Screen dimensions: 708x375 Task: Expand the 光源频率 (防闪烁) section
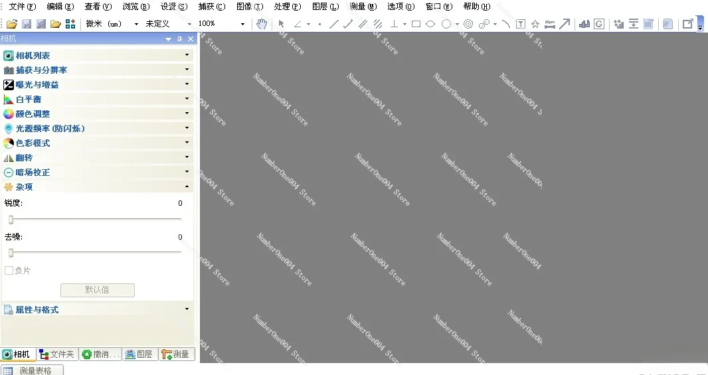(97, 128)
